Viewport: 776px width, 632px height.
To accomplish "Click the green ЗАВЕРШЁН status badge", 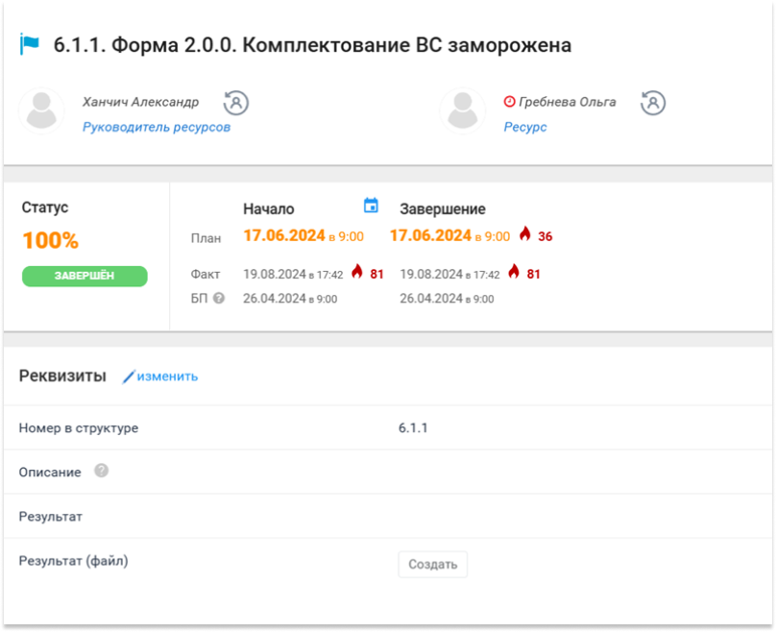I will [x=85, y=277].
